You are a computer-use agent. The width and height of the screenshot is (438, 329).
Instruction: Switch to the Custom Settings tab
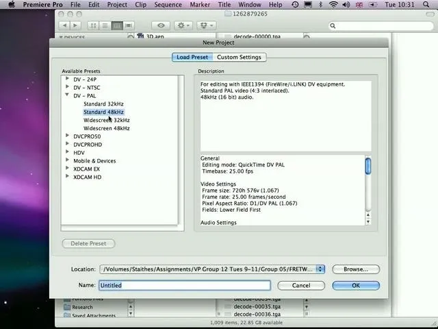click(x=239, y=57)
